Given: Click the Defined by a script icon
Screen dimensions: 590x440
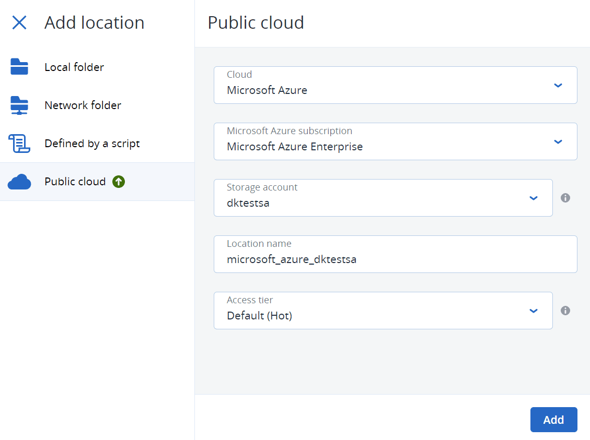Looking at the screenshot, I should 19,143.
